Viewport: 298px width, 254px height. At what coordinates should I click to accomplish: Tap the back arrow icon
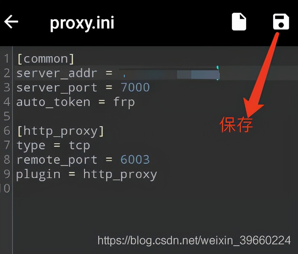[11, 22]
